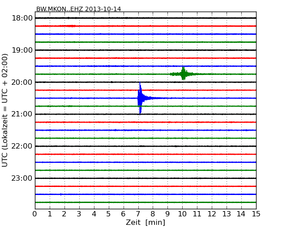Click the green seismic event near minute 10
Screen dimensions: 291x232
click(184, 74)
